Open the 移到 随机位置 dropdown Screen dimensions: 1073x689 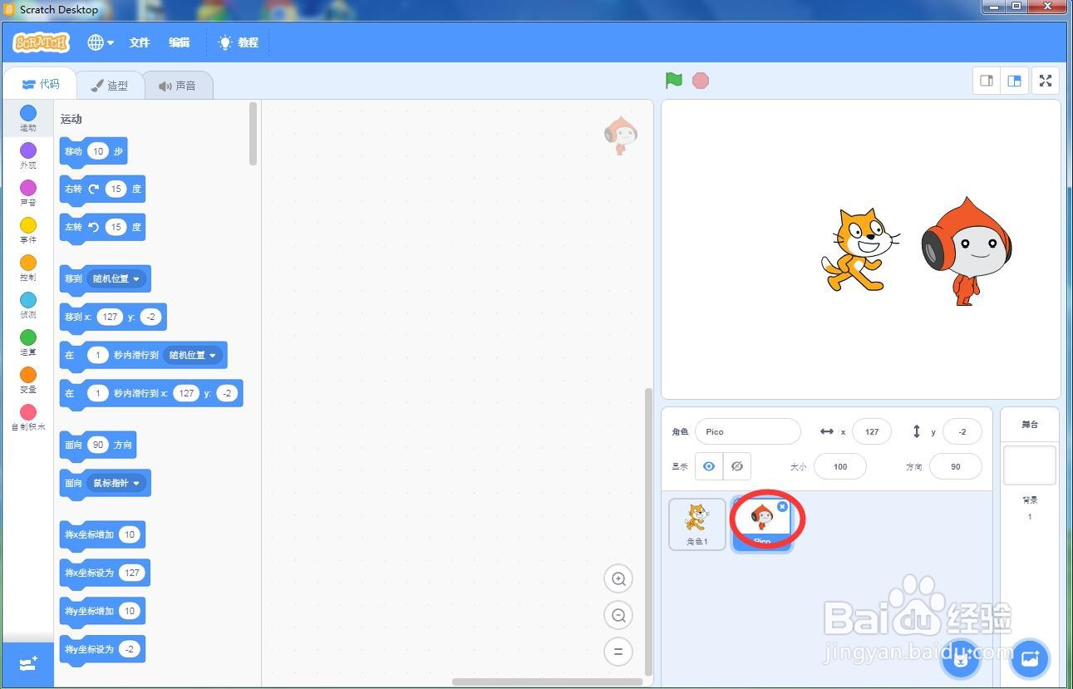[117, 278]
